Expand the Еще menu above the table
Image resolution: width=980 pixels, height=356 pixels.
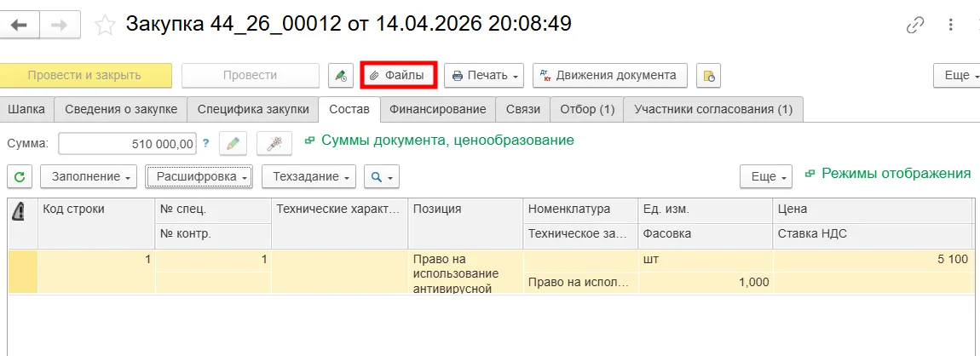[x=766, y=177]
